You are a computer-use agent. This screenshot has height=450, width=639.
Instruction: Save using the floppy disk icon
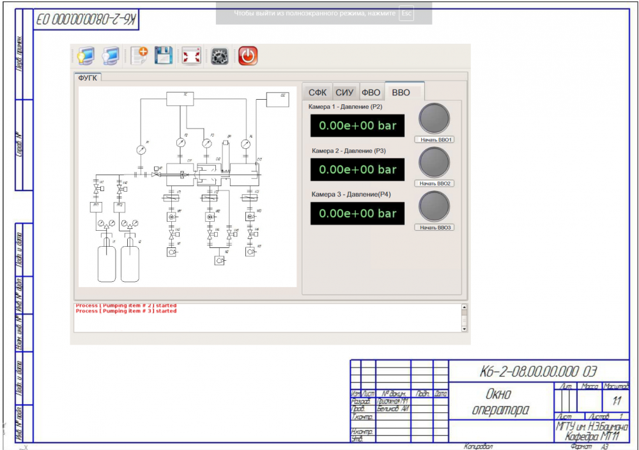click(x=164, y=56)
